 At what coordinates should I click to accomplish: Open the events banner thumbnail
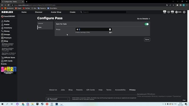(x=9, y=70)
